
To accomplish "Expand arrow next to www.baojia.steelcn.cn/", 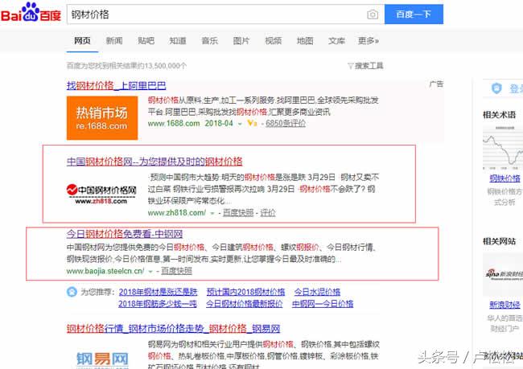I will click(150, 272).
